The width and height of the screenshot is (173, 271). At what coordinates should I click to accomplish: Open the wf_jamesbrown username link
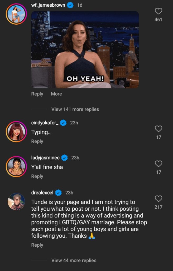pyautogui.click(x=48, y=5)
